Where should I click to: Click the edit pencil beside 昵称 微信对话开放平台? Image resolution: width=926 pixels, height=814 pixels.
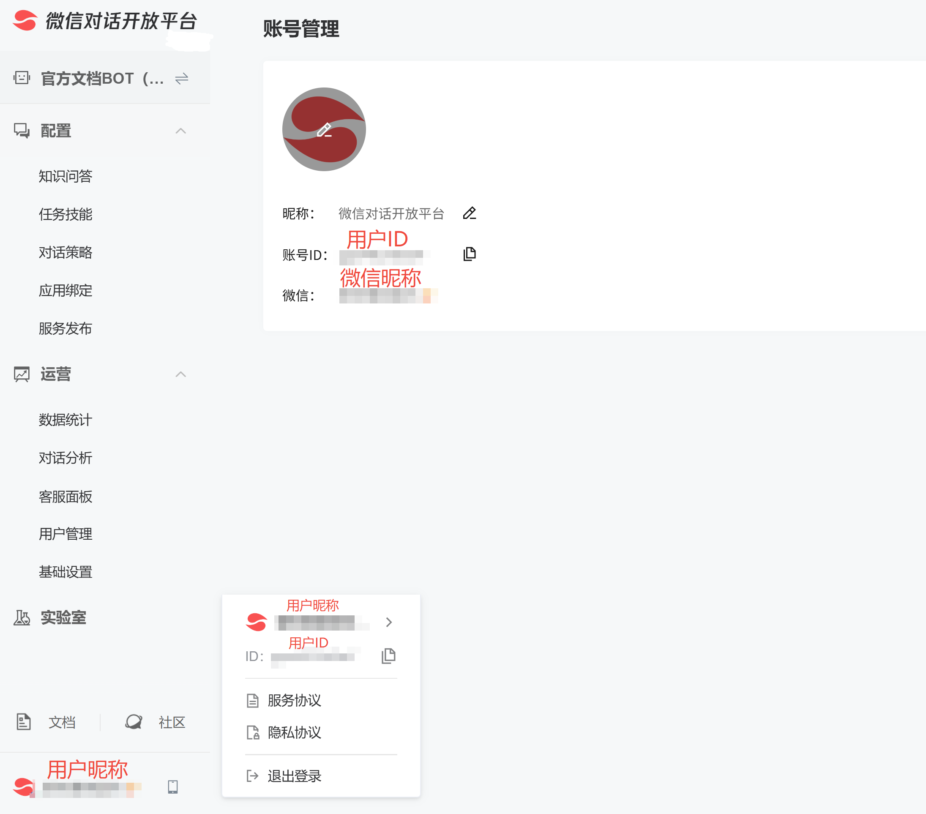[470, 213]
